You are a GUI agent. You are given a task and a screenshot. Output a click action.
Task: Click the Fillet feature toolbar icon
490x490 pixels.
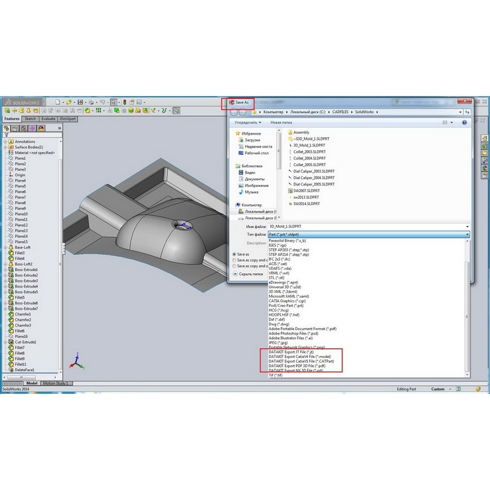(x=88, y=110)
